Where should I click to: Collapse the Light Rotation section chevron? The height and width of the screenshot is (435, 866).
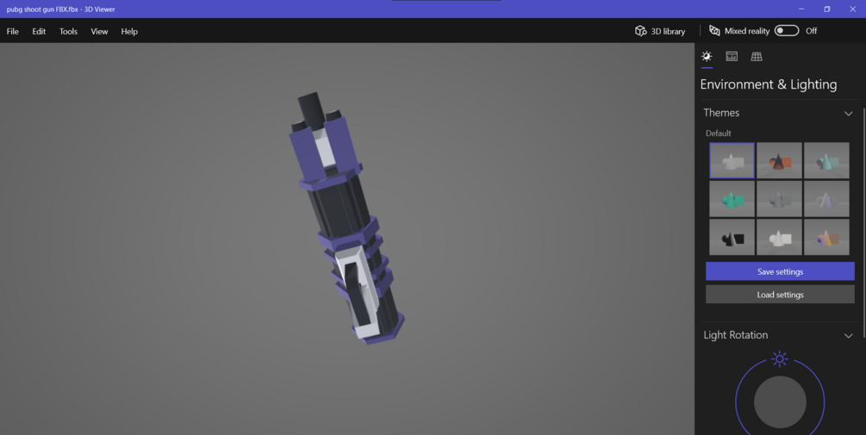pyautogui.click(x=848, y=336)
